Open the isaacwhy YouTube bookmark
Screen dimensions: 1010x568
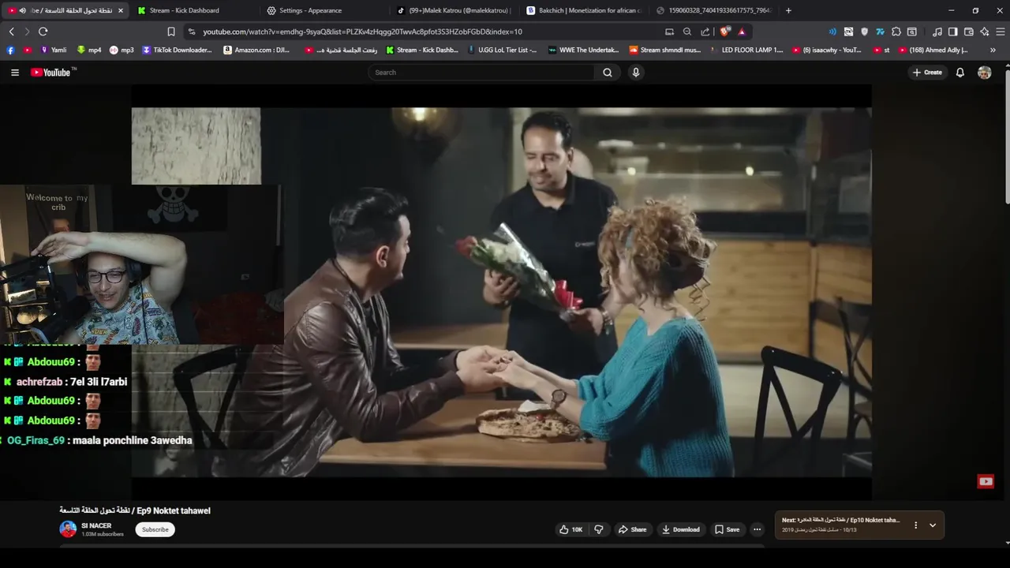tap(826, 50)
